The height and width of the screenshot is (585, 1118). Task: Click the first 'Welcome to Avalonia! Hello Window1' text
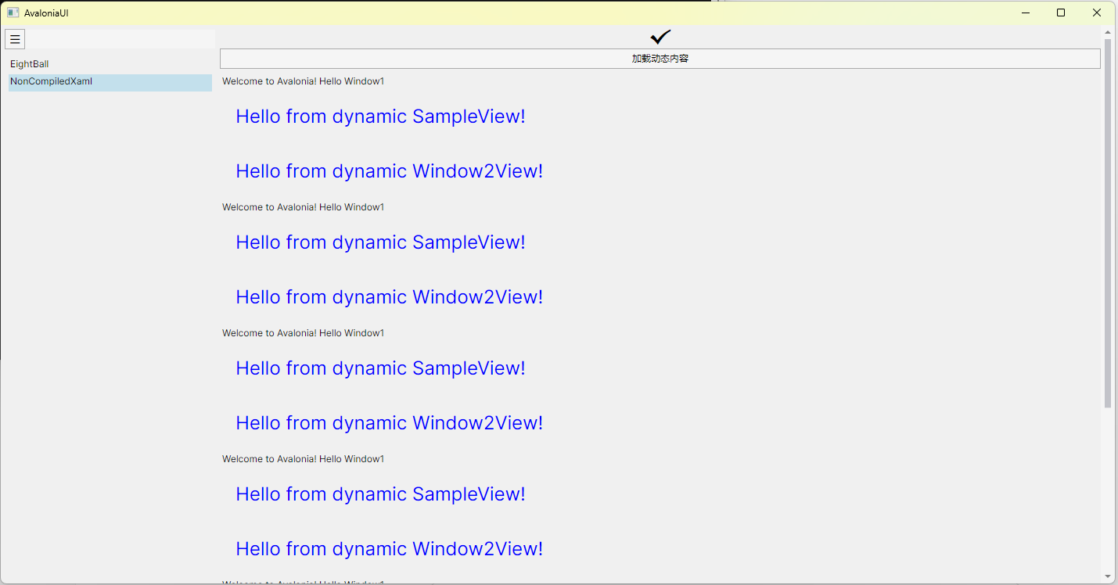pos(303,81)
